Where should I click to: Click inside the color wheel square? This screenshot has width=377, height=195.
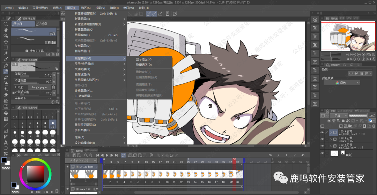pyautogui.click(x=35, y=173)
